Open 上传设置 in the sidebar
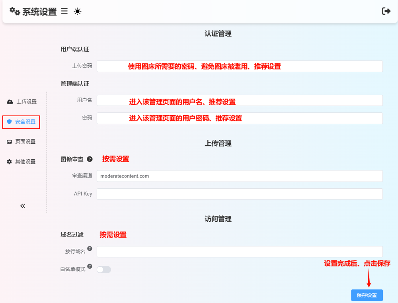 click(22, 102)
